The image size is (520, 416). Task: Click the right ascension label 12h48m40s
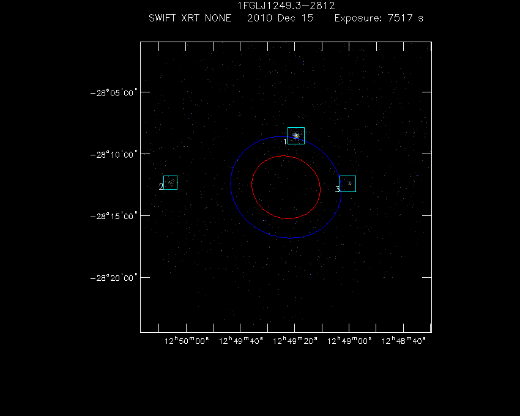click(x=404, y=341)
